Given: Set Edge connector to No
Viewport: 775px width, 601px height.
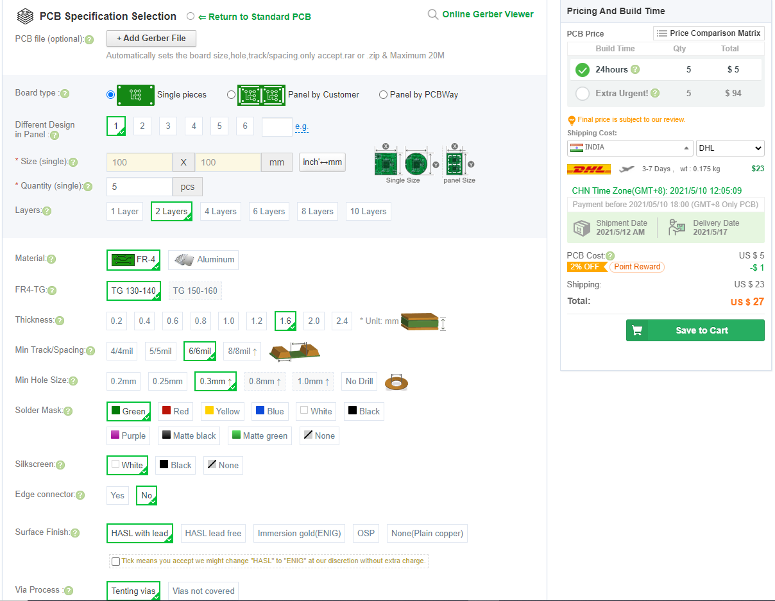Looking at the screenshot, I should (x=146, y=495).
